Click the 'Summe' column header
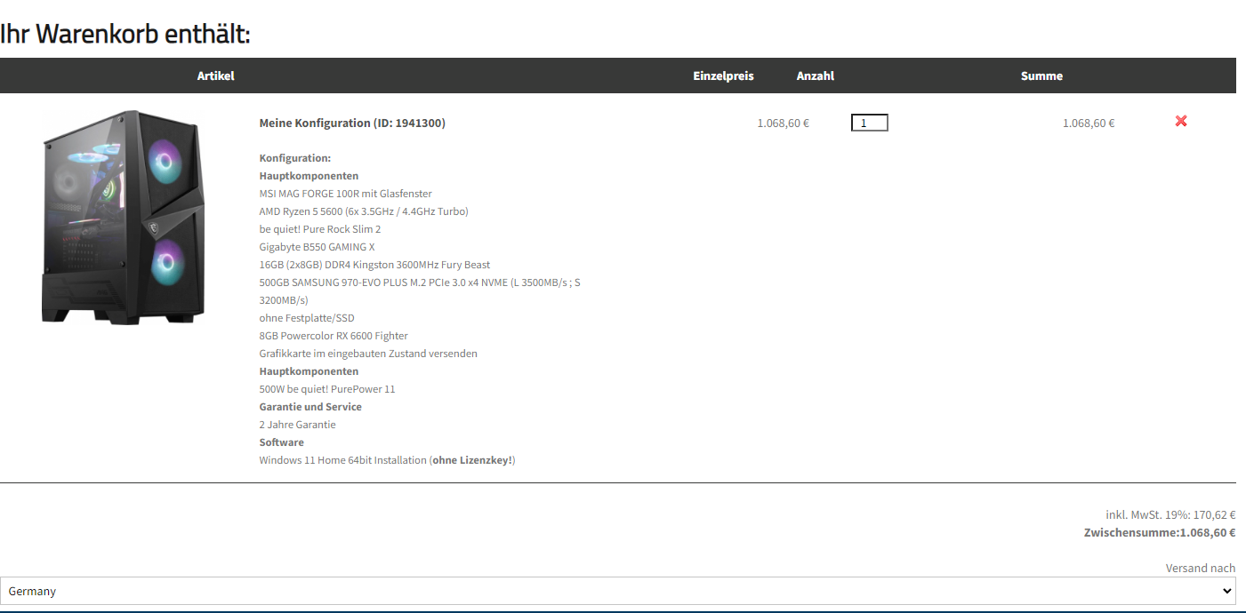 (x=1041, y=76)
